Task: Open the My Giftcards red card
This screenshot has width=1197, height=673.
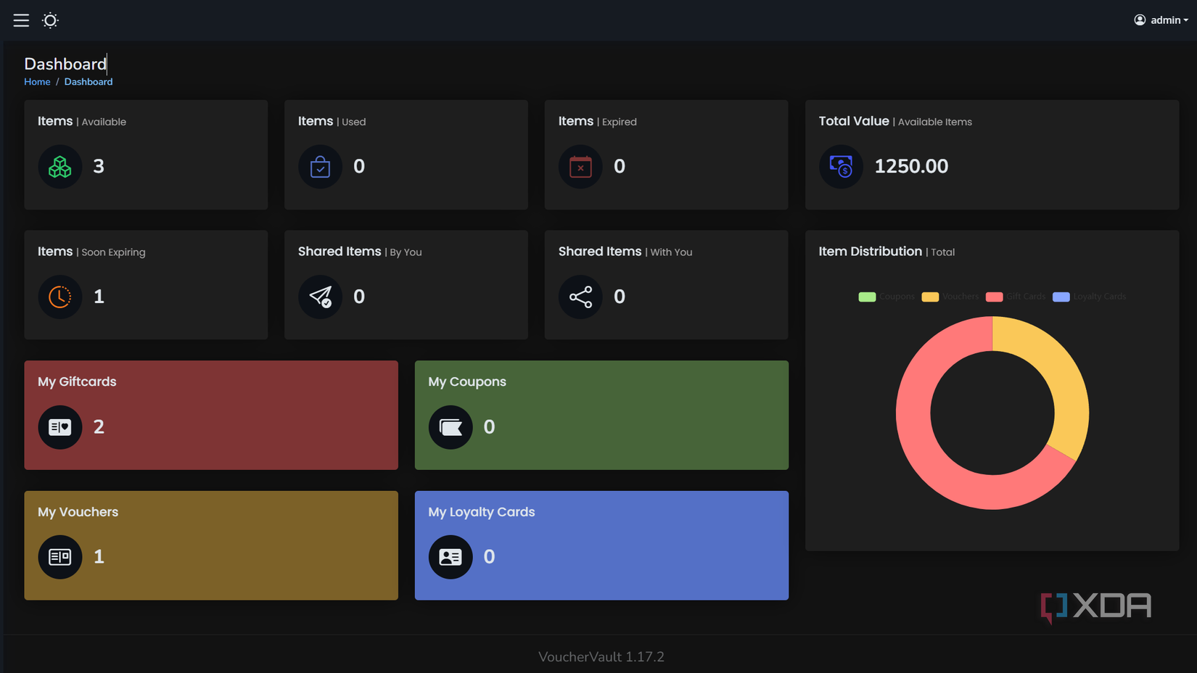Action: pyautogui.click(x=211, y=416)
